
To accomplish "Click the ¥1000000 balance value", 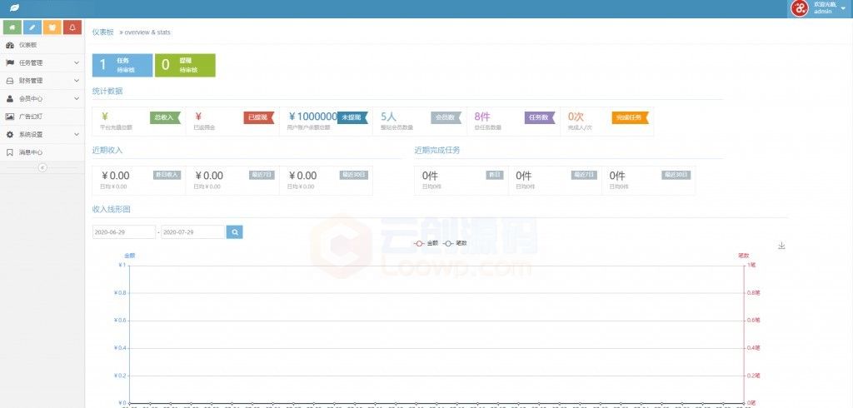I will [x=313, y=117].
